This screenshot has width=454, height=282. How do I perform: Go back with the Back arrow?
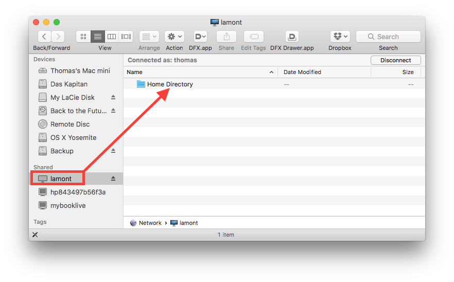pyautogui.click(x=44, y=37)
